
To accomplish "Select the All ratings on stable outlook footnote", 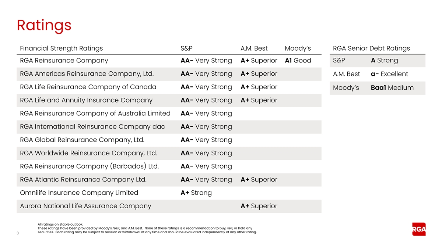I will (x=60, y=224).
